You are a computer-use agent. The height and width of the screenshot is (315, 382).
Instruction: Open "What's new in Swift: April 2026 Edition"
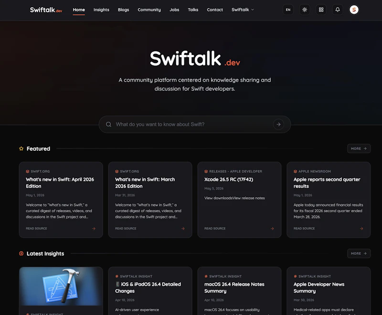(60, 183)
